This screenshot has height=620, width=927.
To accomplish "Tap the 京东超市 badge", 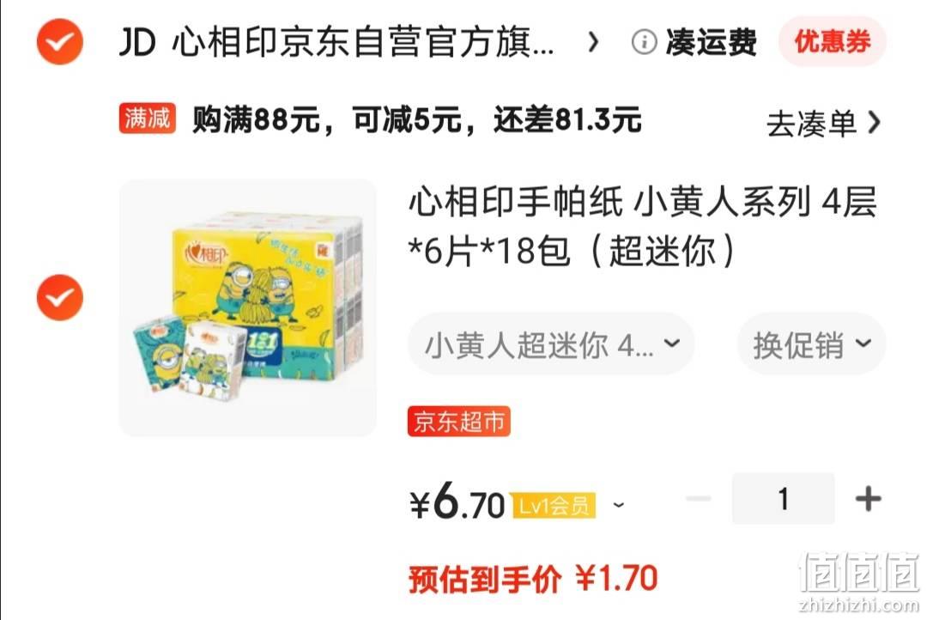I will point(458,422).
